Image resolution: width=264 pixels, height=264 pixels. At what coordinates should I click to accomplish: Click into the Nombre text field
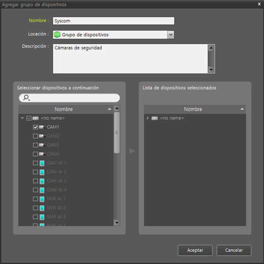click(114, 21)
